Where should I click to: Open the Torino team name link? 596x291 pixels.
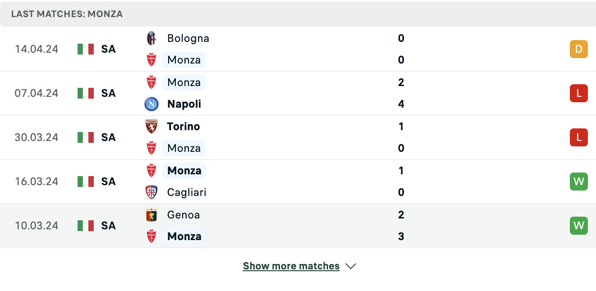tap(183, 127)
